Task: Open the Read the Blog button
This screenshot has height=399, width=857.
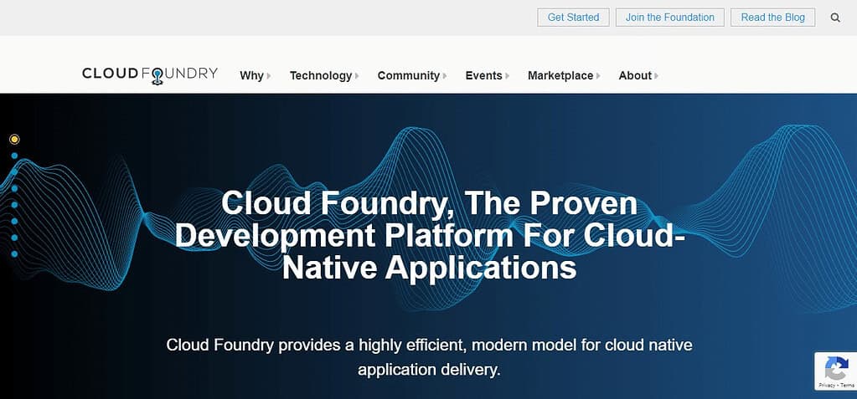Action: tap(773, 18)
